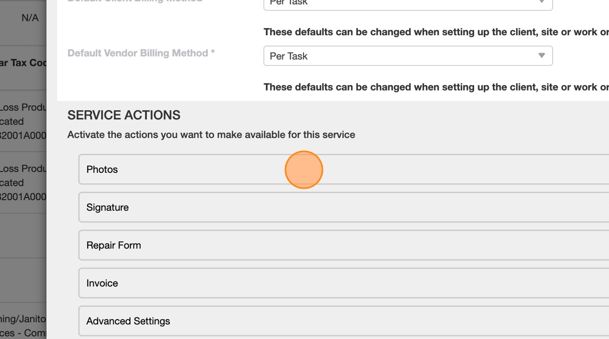Viewport: 609px width, 339px height.
Task: Select the first Loss Produ background row
Action: click(23, 121)
